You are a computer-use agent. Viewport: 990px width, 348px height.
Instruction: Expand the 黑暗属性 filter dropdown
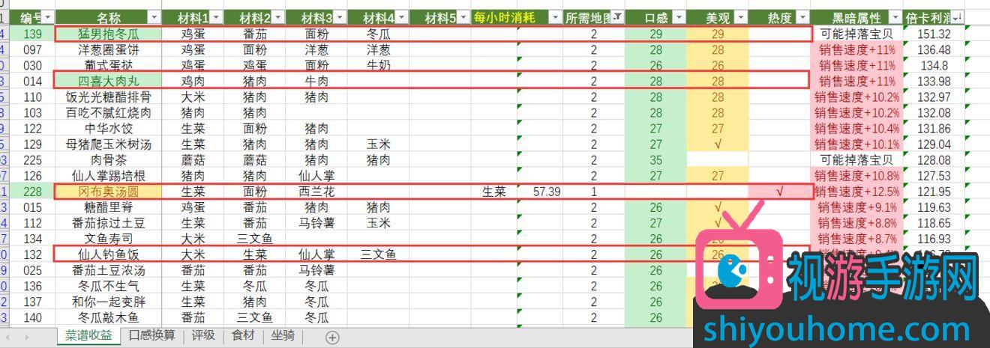pos(894,16)
